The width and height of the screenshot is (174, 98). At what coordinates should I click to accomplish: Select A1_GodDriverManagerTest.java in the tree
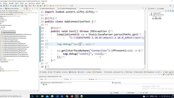click(10, 40)
